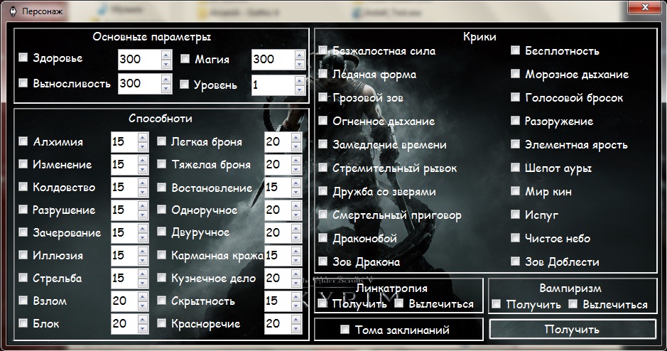667x351 pixels.
Task: Enable the Иллюзия checkbox
Action: coord(23,254)
